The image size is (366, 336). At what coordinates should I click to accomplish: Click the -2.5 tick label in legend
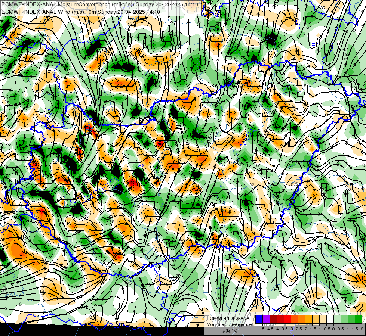click(298, 329)
